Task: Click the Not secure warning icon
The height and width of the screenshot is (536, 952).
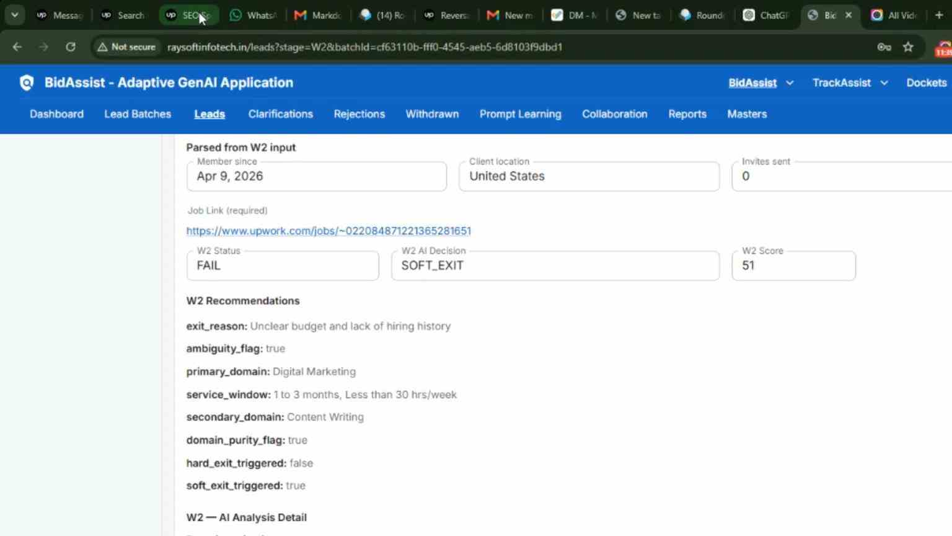Action: point(103,47)
